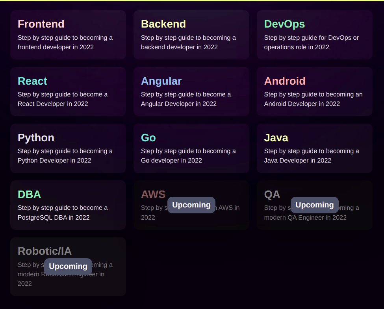Click the Upcoming badge on AWS
This screenshot has width=384, height=309.
click(x=191, y=205)
